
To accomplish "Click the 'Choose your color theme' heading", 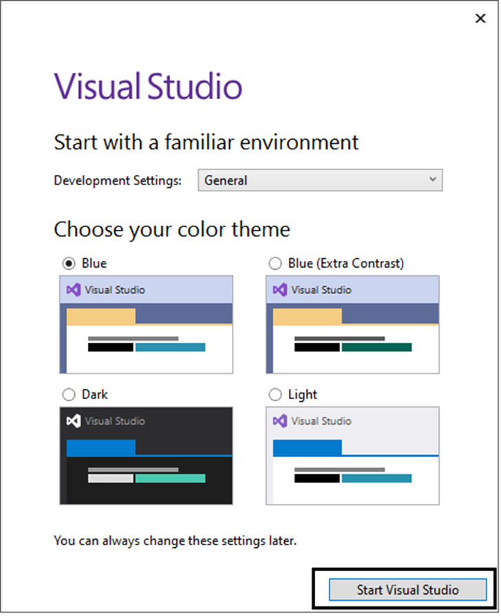I will (172, 230).
